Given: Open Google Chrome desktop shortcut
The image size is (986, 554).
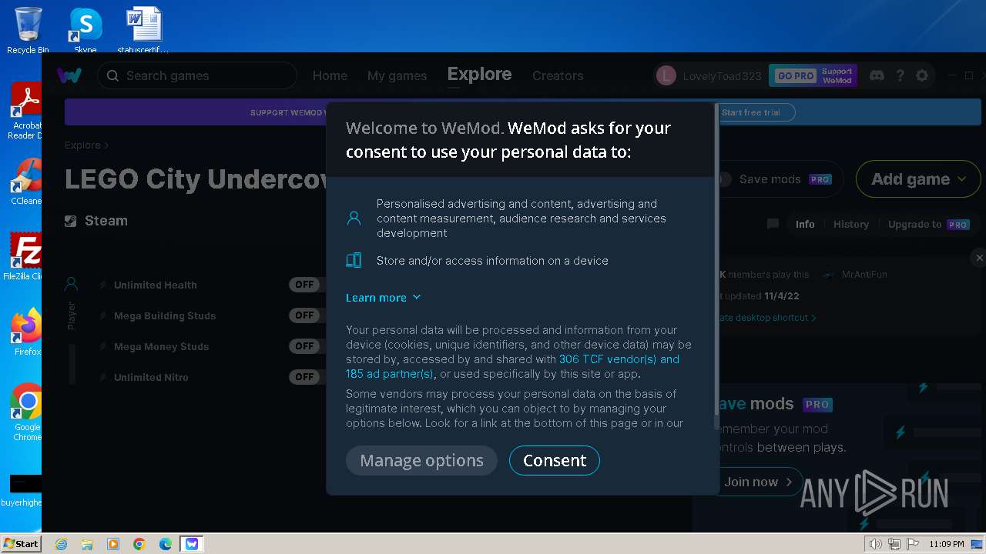Looking at the screenshot, I should (x=28, y=412).
